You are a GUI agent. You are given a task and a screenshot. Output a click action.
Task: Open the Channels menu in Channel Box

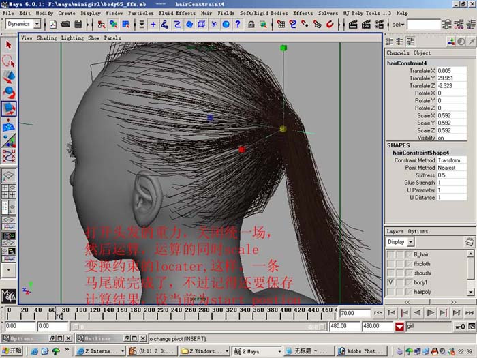point(397,53)
